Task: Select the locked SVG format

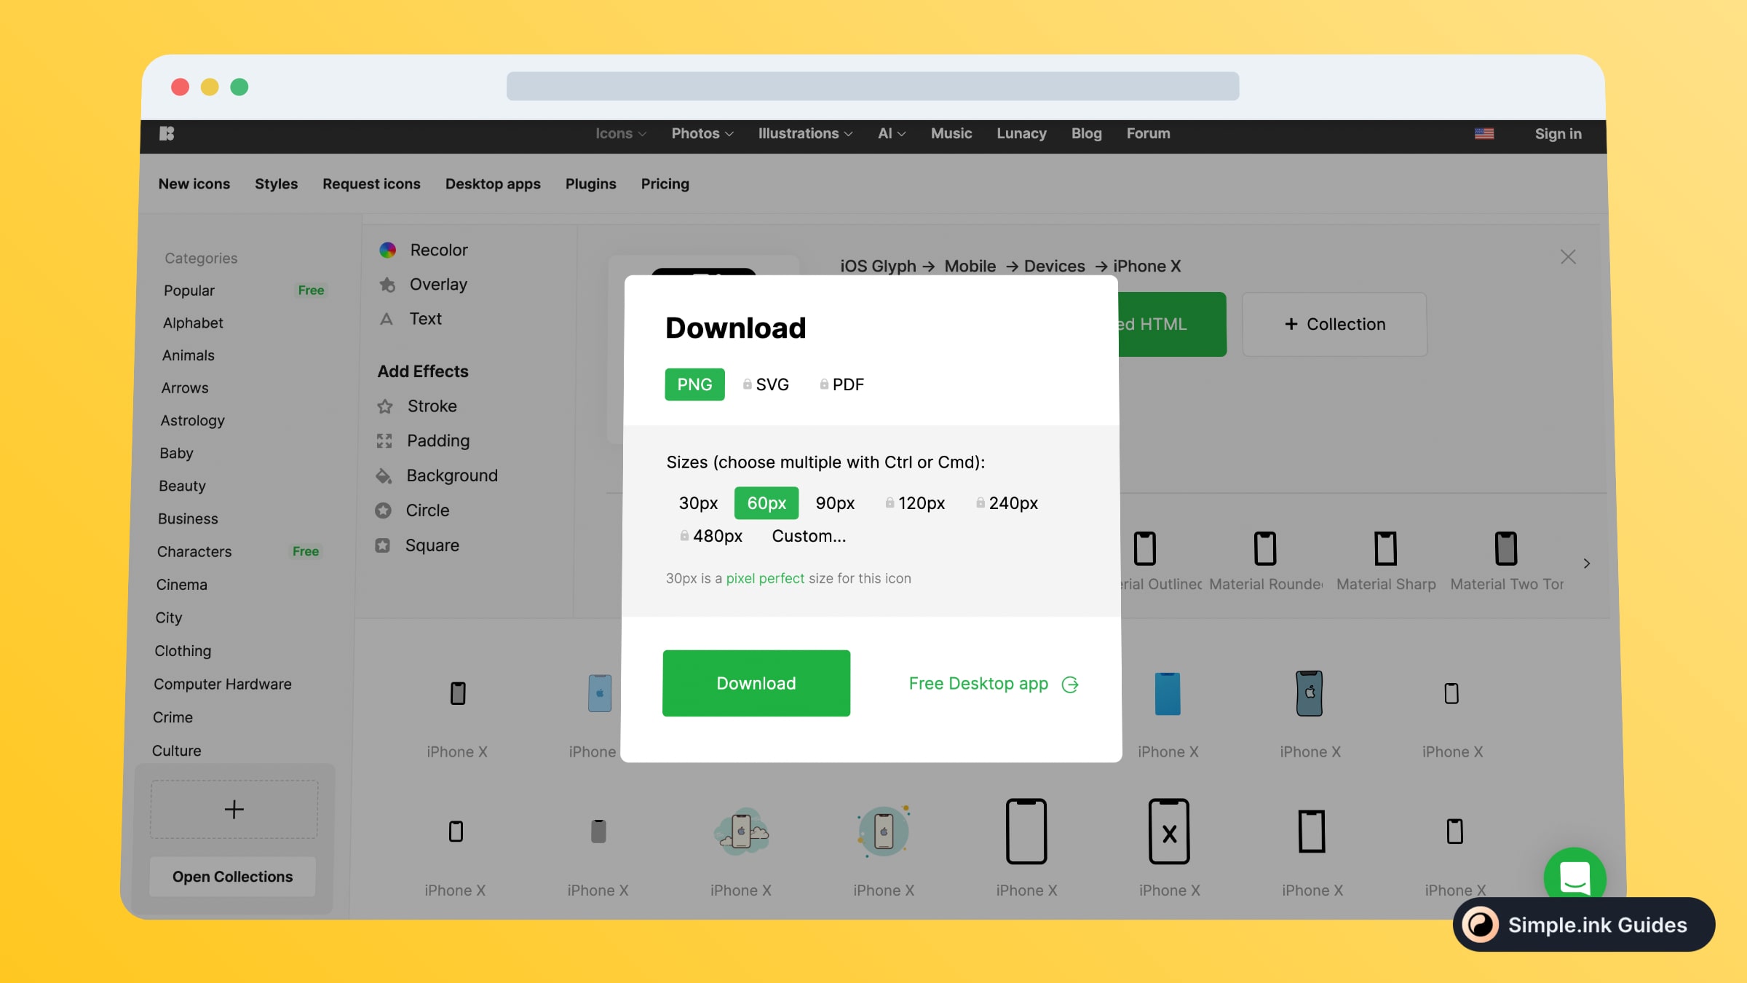Action: click(x=766, y=384)
